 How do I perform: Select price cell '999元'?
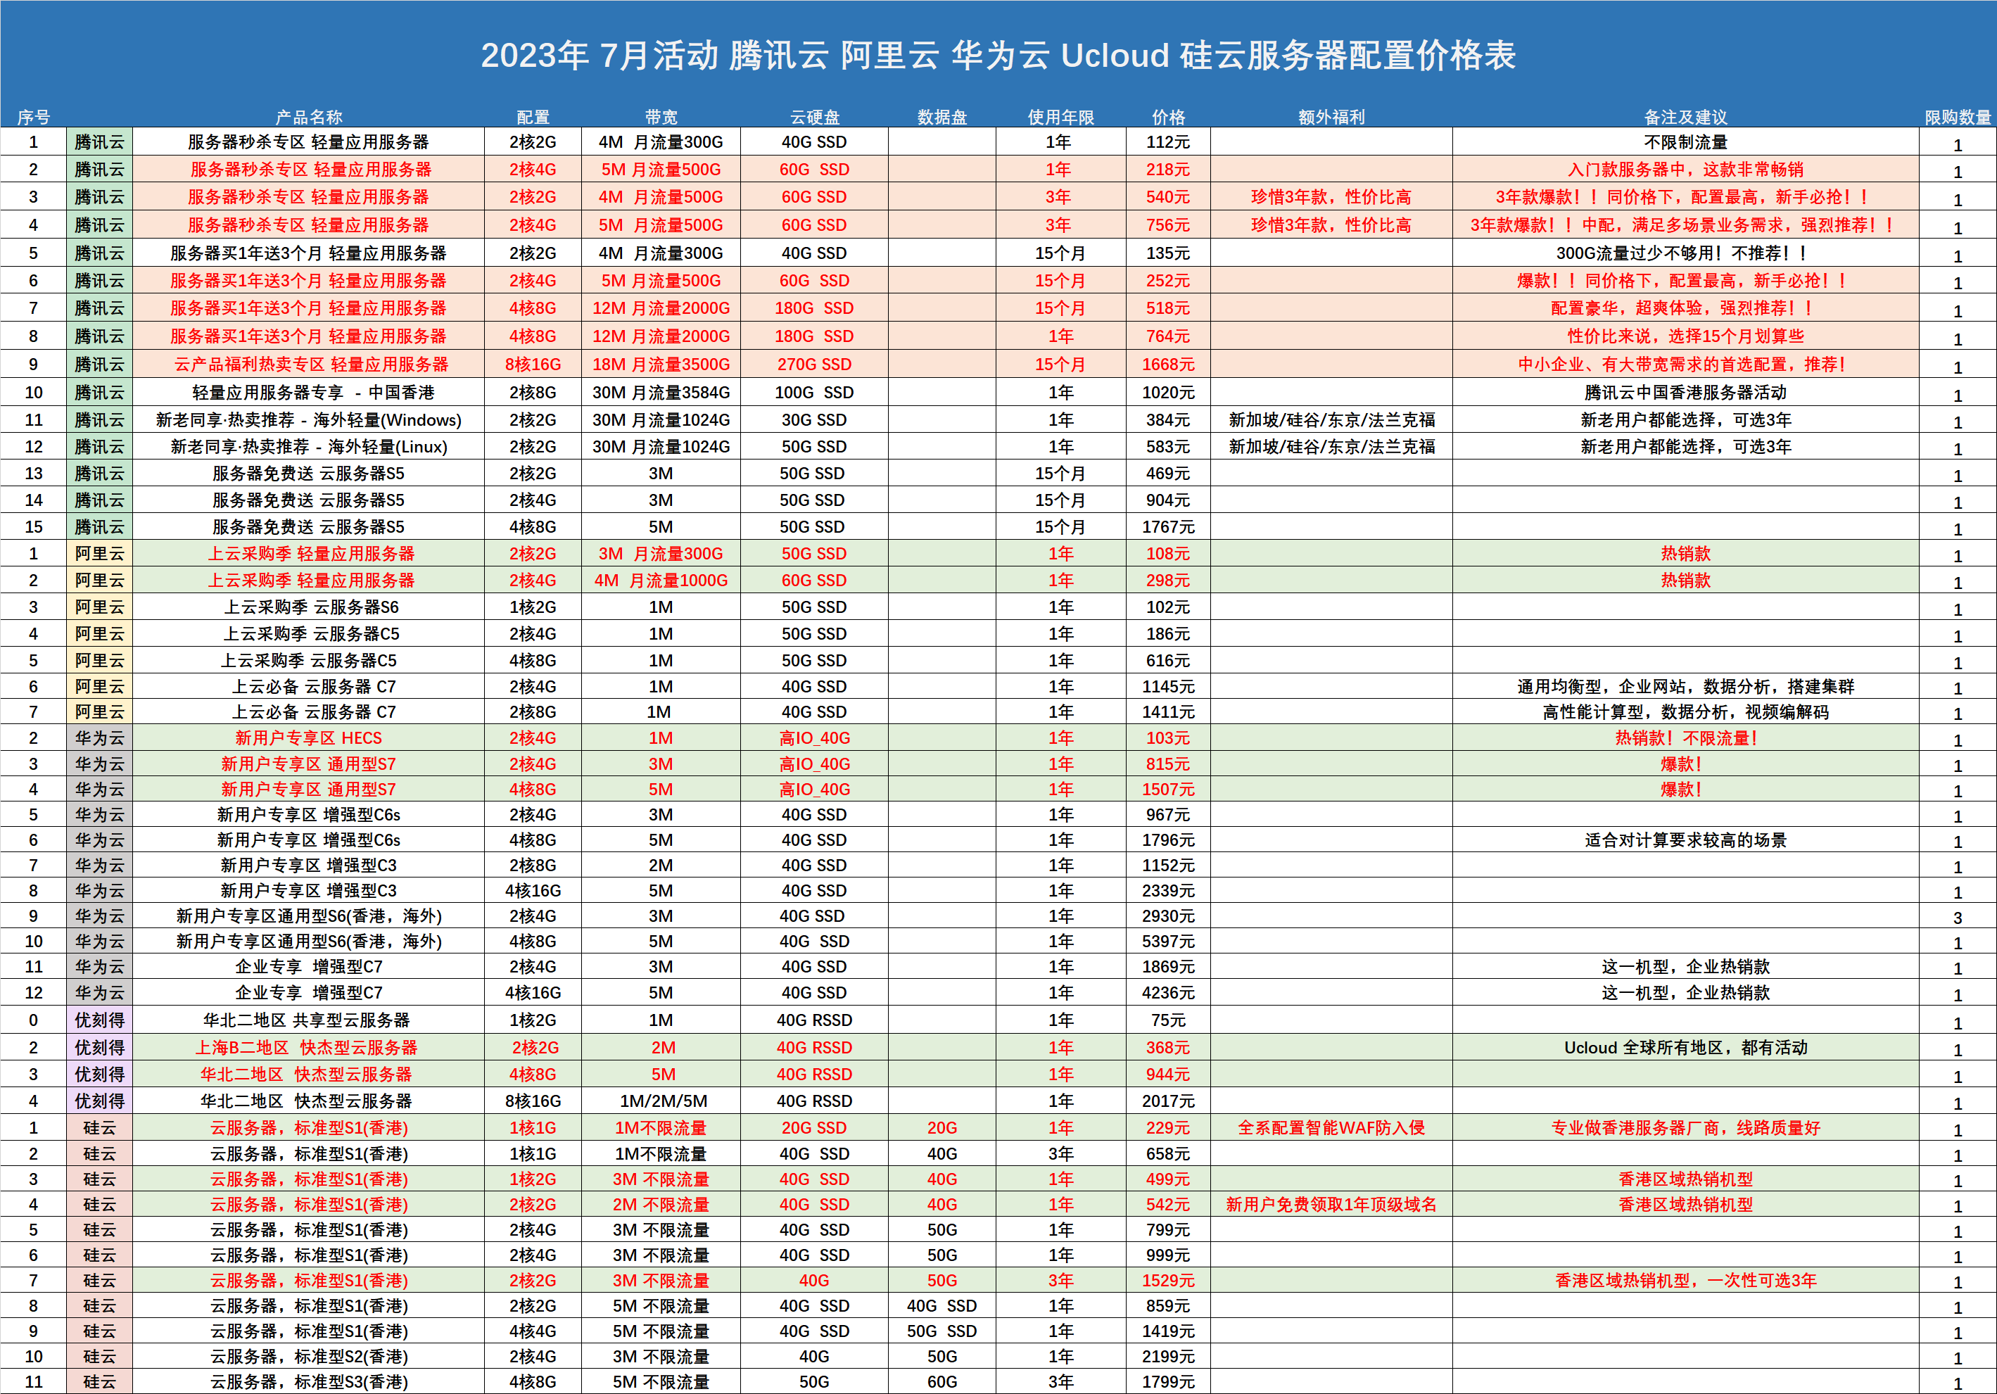click(1168, 1256)
